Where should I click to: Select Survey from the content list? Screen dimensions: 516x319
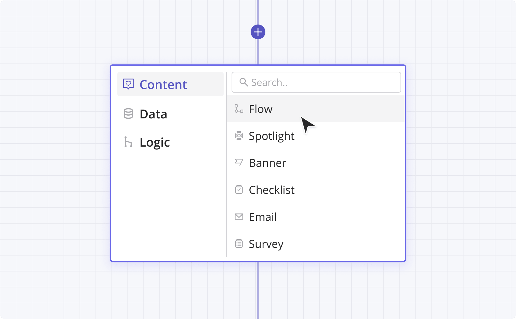[266, 244]
